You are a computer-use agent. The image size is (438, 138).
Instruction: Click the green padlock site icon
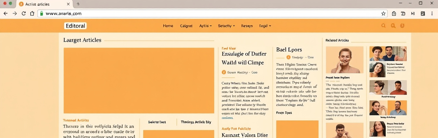pyautogui.click(x=41, y=13)
